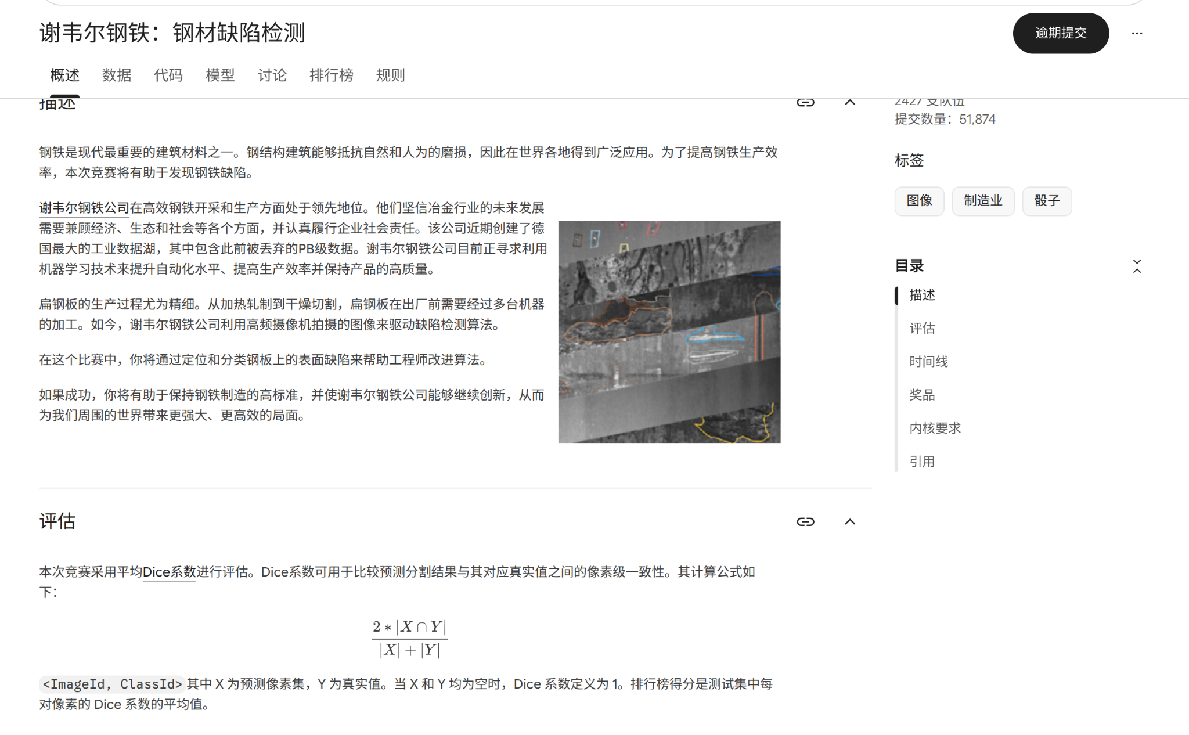
Task: Follow the 谢韦尔钢铁公司 link
Action: 84,208
